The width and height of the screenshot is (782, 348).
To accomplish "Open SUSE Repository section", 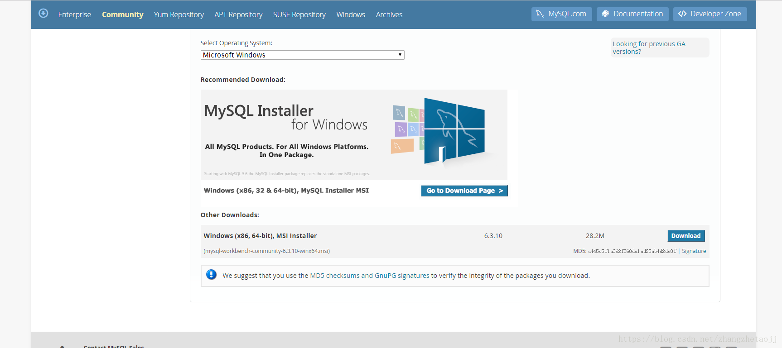I will (x=299, y=14).
